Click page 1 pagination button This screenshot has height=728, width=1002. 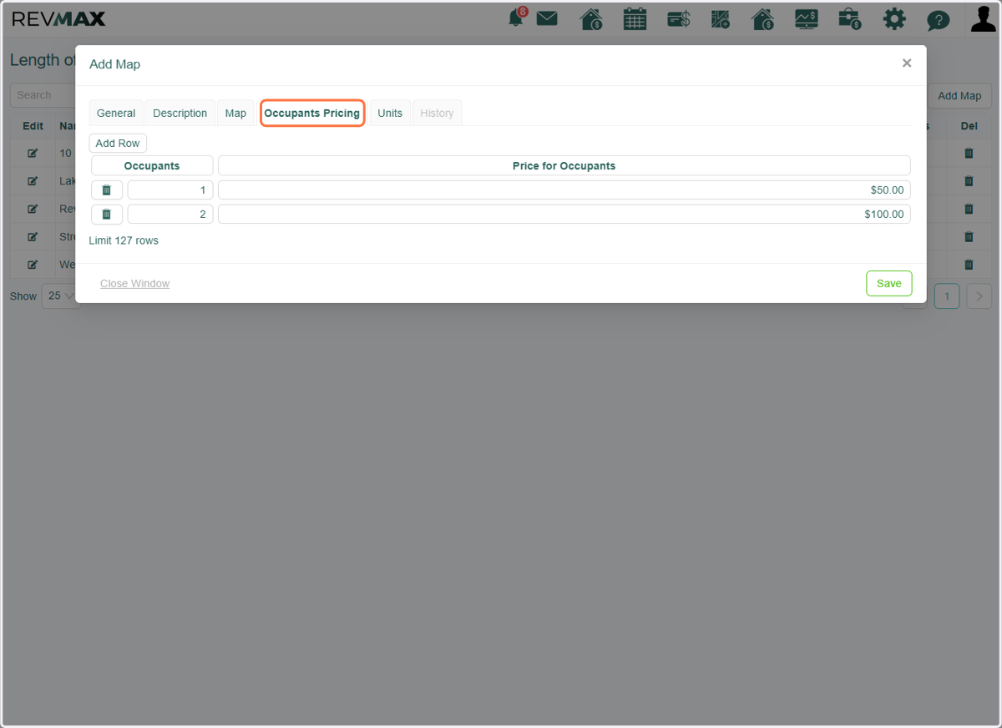tap(947, 296)
